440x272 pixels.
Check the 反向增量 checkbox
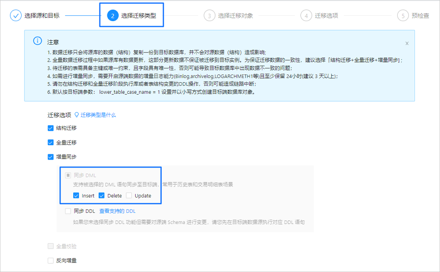(x=51, y=260)
